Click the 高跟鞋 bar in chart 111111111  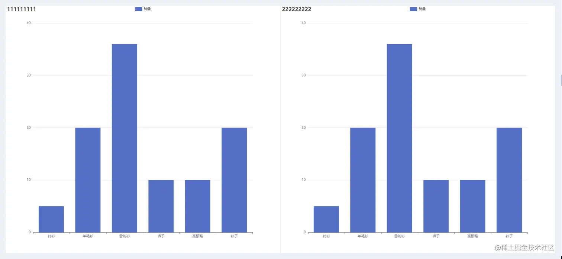pos(198,206)
